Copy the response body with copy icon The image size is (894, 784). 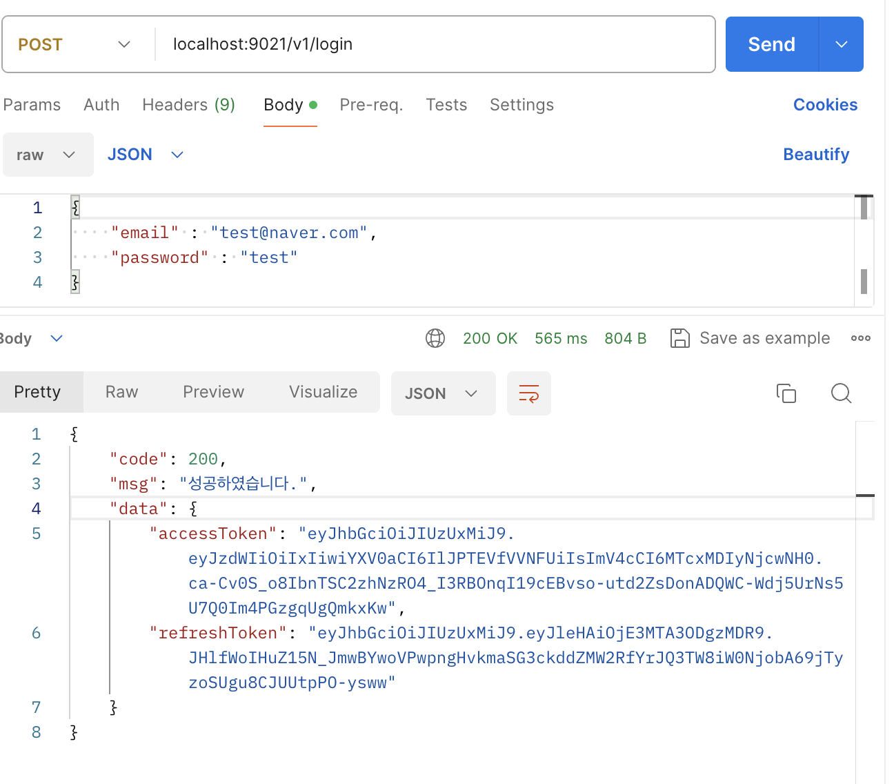pyautogui.click(x=786, y=393)
